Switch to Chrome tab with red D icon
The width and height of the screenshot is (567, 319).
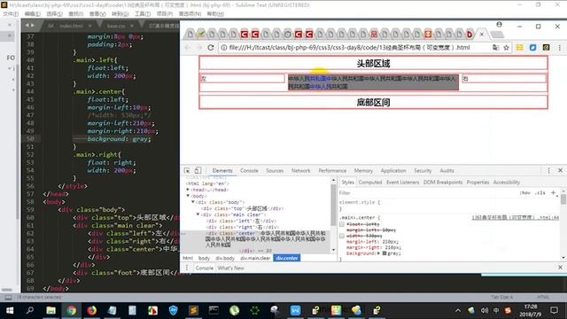pos(470,35)
